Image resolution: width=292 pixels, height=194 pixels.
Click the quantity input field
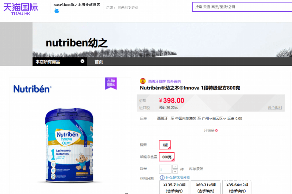165,169
